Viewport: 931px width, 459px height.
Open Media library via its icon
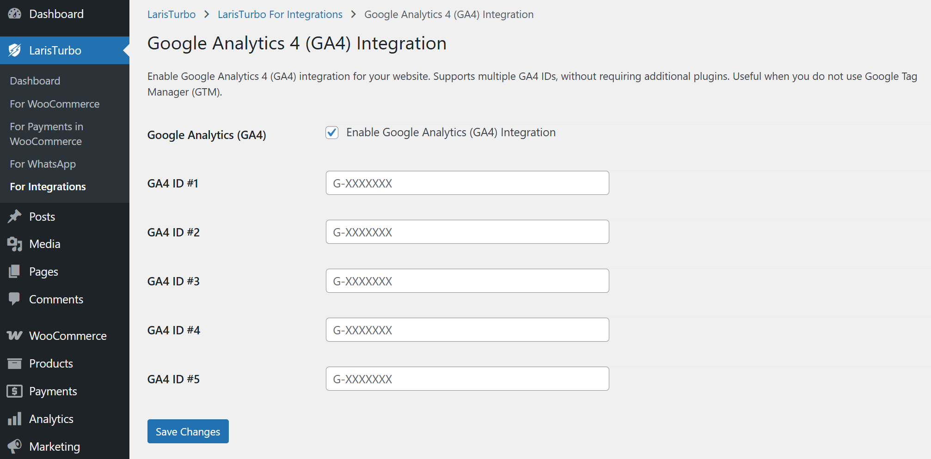click(15, 244)
